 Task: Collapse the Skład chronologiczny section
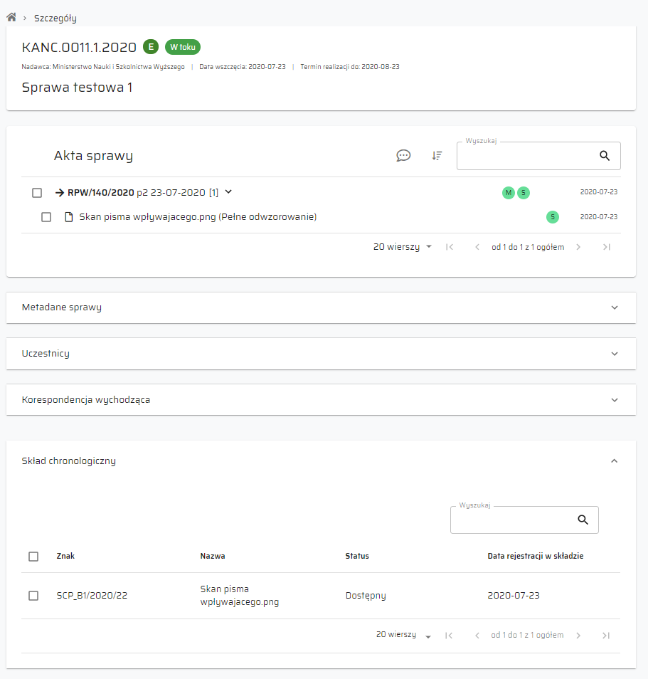(615, 461)
